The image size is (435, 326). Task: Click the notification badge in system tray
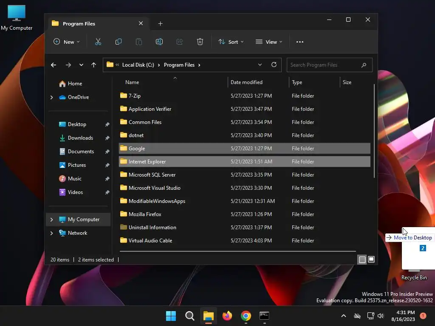tap(423, 315)
